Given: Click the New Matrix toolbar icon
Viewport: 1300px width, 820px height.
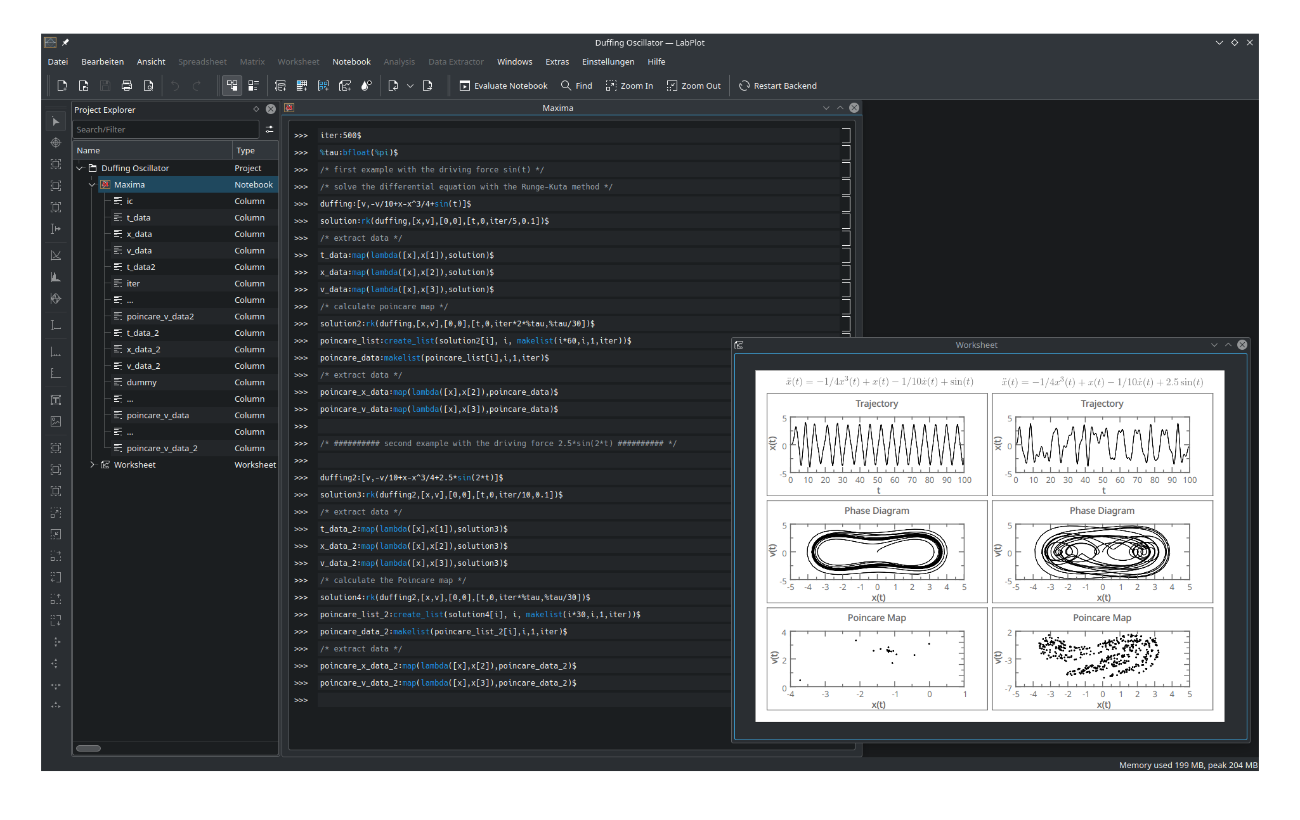Looking at the screenshot, I should (x=323, y=86).
